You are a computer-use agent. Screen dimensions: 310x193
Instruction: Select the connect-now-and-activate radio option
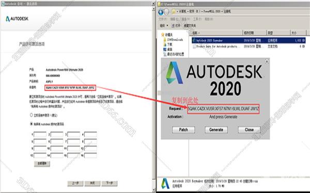pos(31,115)
